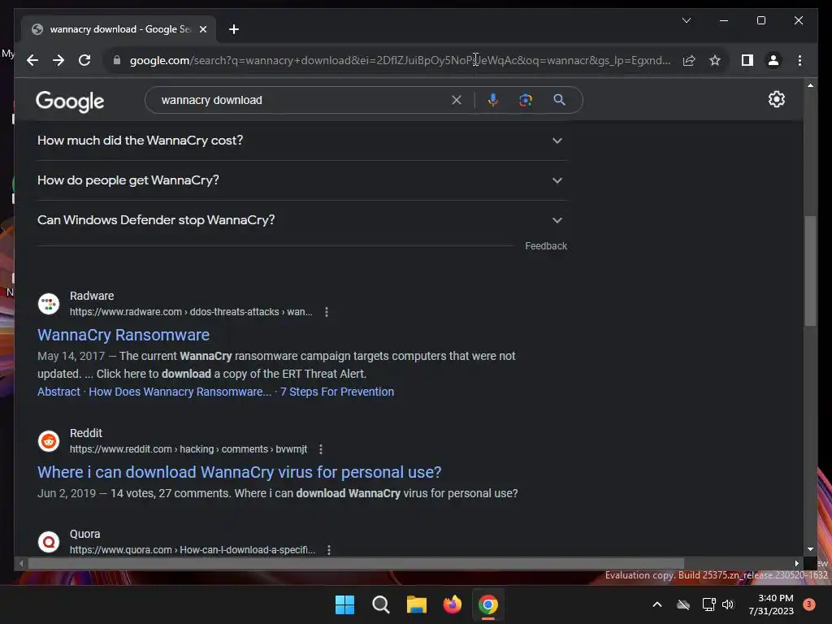Expand "Can Windows Defender stop WannaCry?"
This screenshot has width=832, height=624.
click(302, 220)
